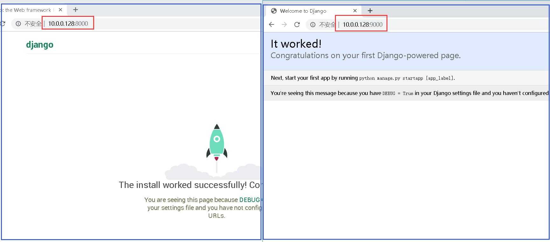550x242 pixels.
Task: Click site info icon beside 10.0.0.128:9000
Action: point(313,24)
